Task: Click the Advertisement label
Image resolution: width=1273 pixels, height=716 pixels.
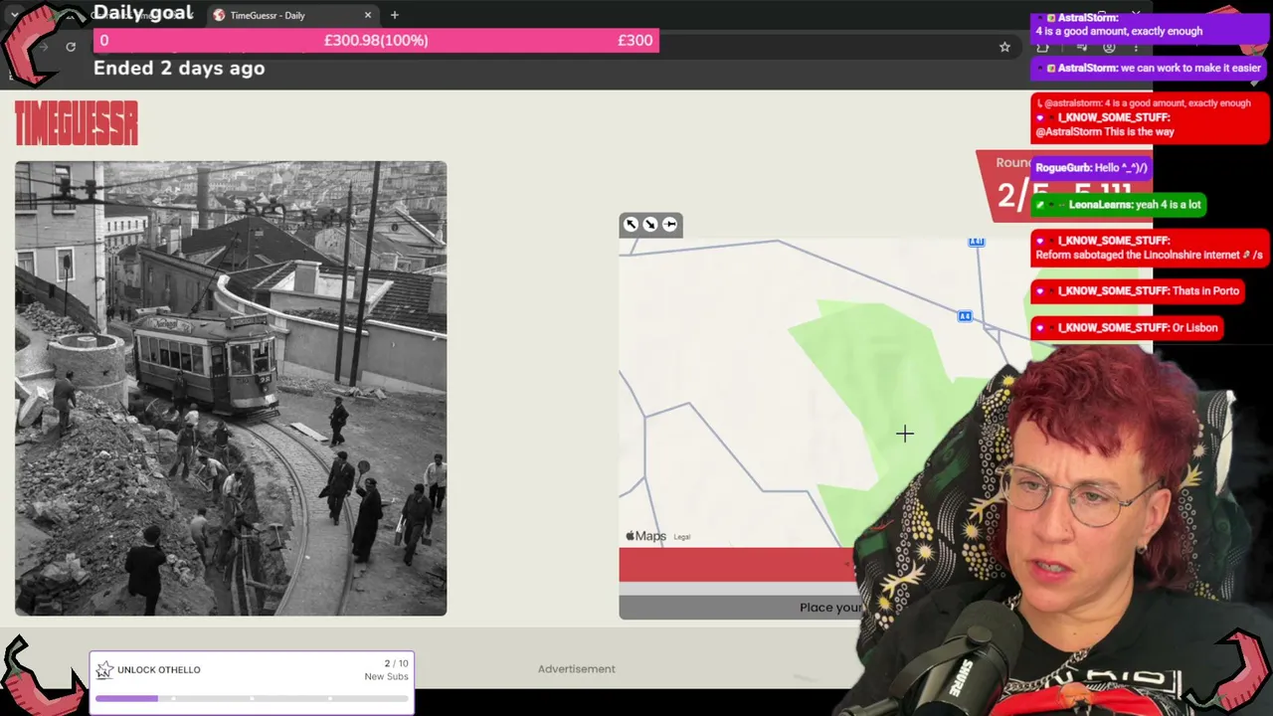Action: point(577,669)
